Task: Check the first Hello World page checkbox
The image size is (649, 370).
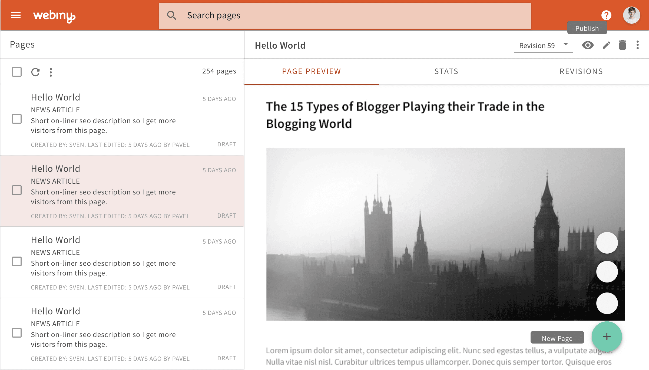Action: click(x=17, y=119)
